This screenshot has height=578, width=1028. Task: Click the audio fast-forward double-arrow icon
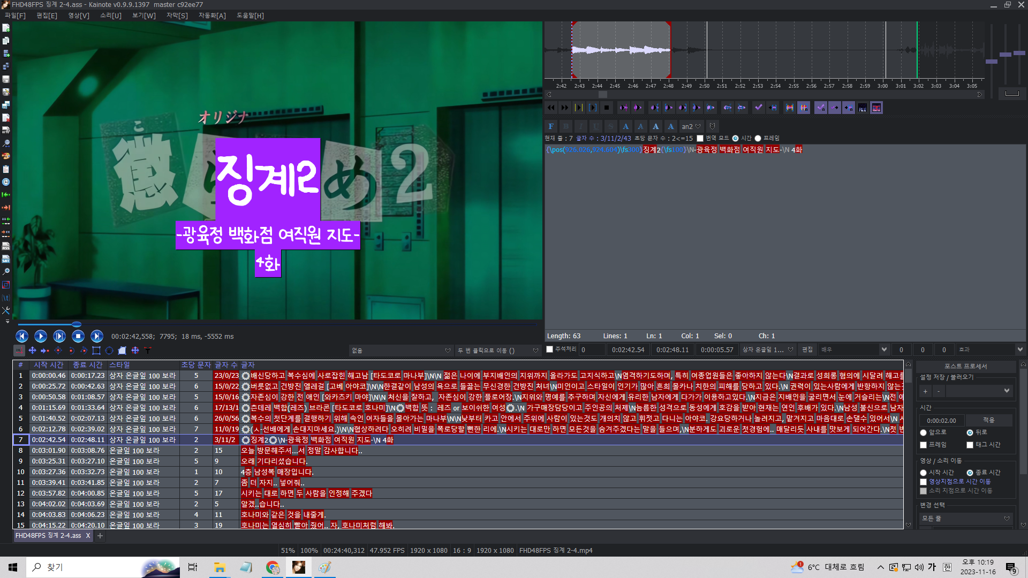pos(565,108)
